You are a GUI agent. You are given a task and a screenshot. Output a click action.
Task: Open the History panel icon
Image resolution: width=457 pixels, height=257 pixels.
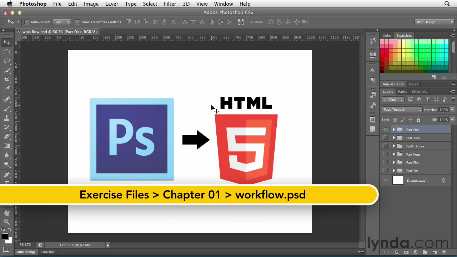tap(373, 41)
